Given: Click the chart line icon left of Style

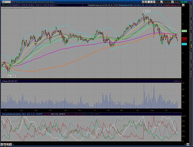Looking at the screenshot, I should click(x=154, y=2).
